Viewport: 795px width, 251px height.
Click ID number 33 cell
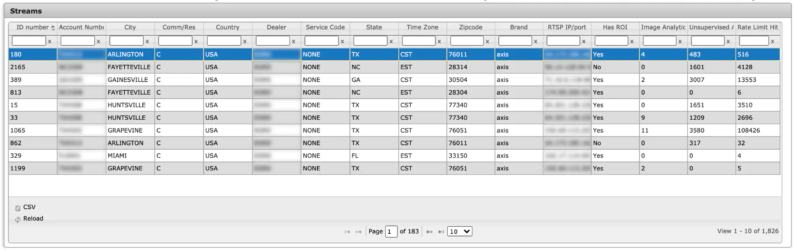pos(33,118)
